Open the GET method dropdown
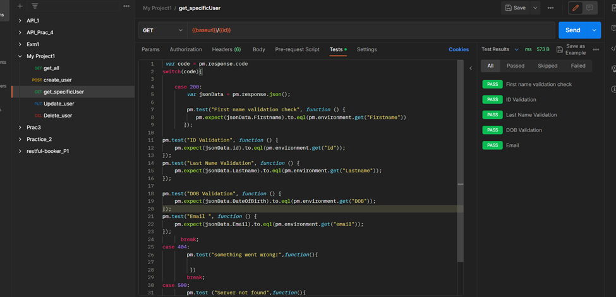 point(162,30)
